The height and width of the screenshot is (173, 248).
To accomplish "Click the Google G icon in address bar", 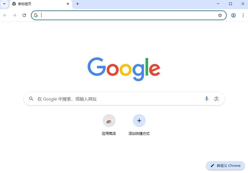I will (x=36, y=15).
